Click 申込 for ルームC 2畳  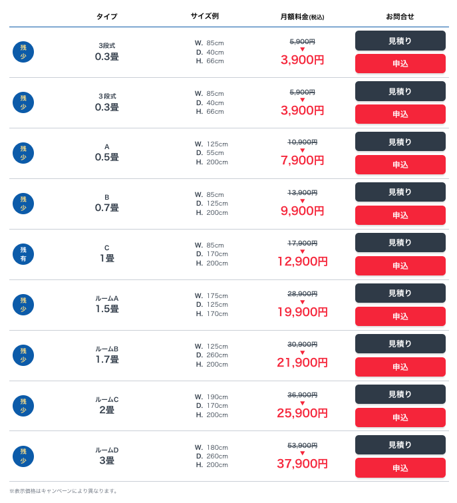point(400,417)
